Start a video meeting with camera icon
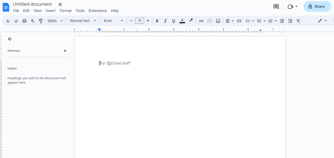The image size is (334, 158). pos(290,7)
